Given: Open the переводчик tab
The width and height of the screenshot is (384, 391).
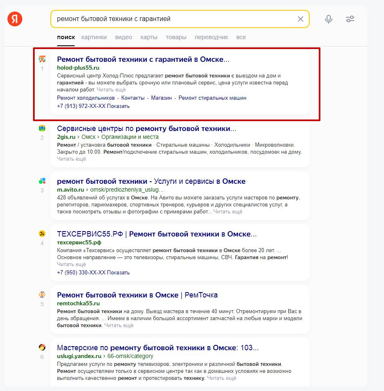Looking at the screenshot, I should [x=211, y=37].
